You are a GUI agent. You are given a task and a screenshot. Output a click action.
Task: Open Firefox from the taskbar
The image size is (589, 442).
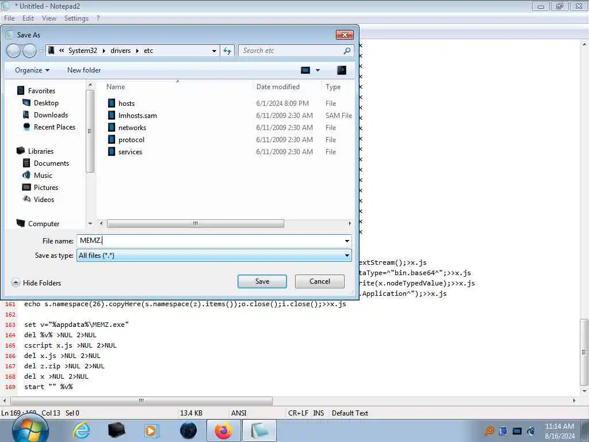[x=224, y=430]
